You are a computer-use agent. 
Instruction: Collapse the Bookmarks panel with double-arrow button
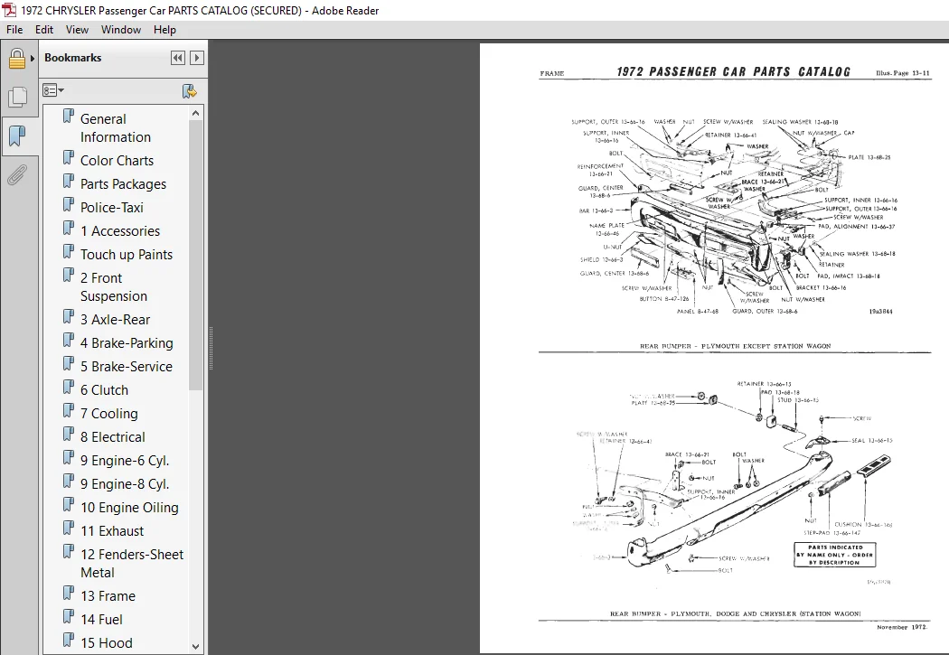177,58
